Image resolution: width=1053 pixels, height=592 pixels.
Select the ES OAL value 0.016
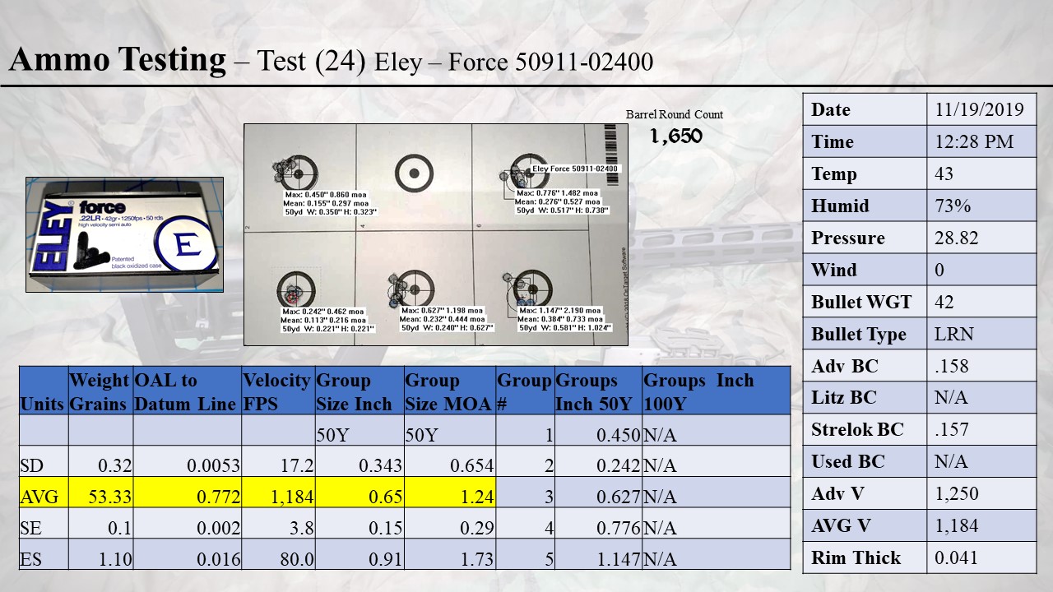[219, 559]
